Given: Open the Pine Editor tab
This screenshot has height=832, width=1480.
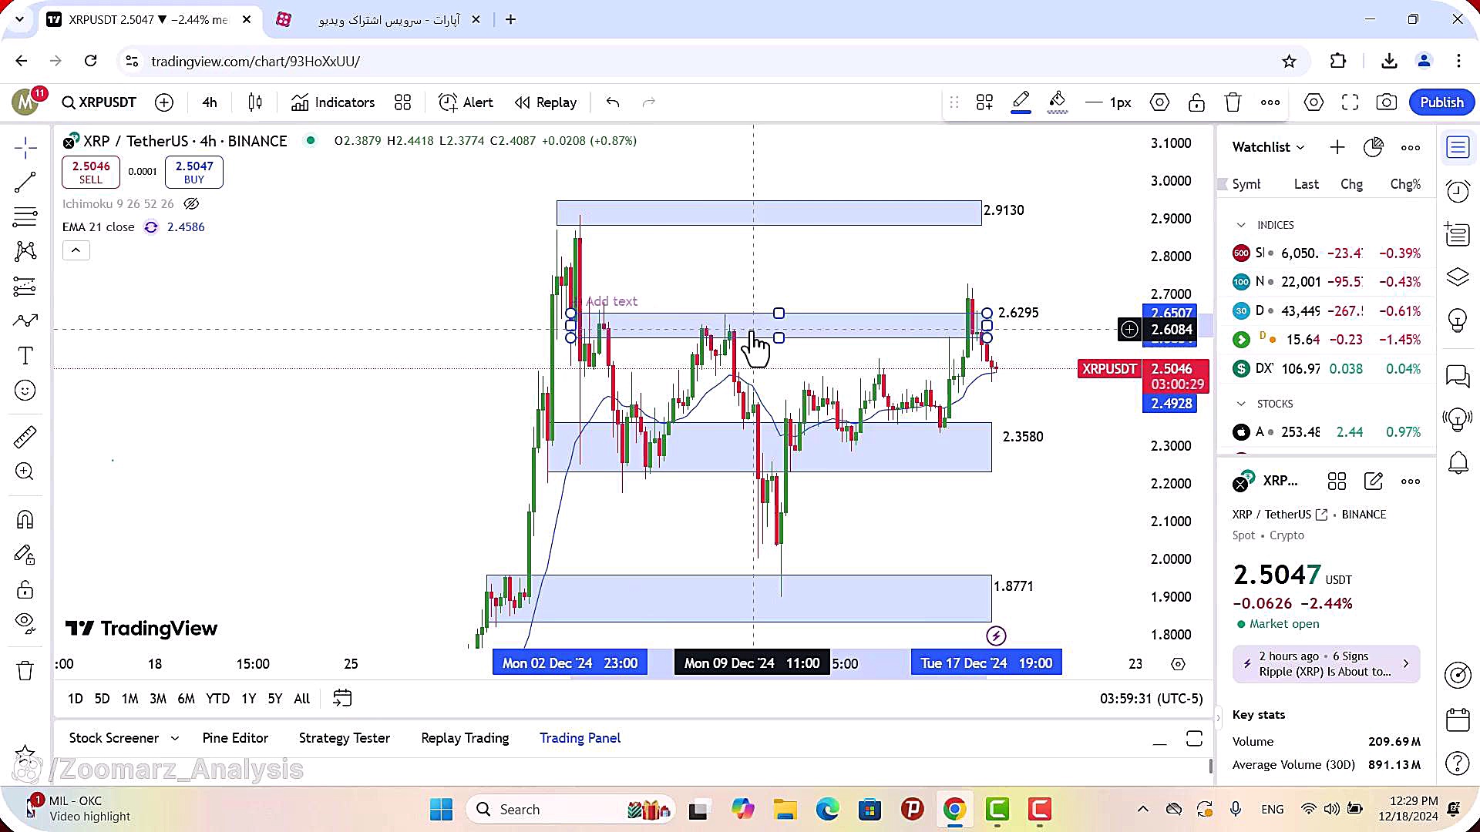Looking at the screenshot, I should pyautogui.click(x=235, y=738).
